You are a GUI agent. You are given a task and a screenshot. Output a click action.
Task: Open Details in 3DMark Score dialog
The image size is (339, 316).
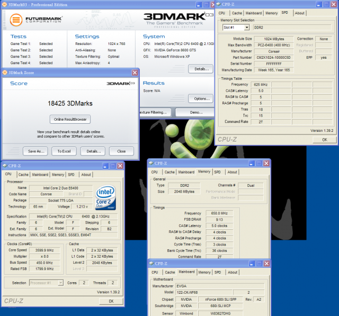(94, 151)
